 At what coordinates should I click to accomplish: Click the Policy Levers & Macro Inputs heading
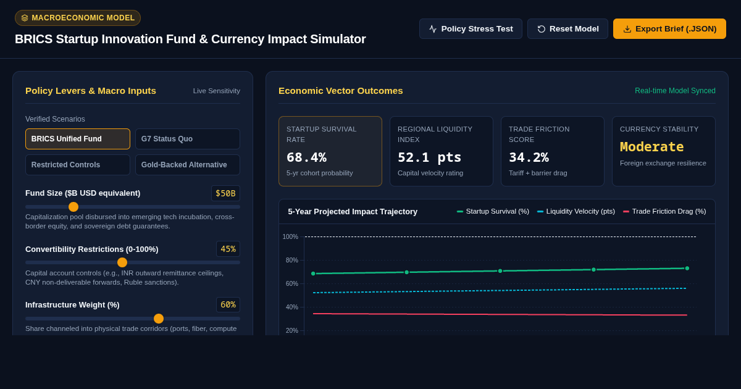(91, 91)
